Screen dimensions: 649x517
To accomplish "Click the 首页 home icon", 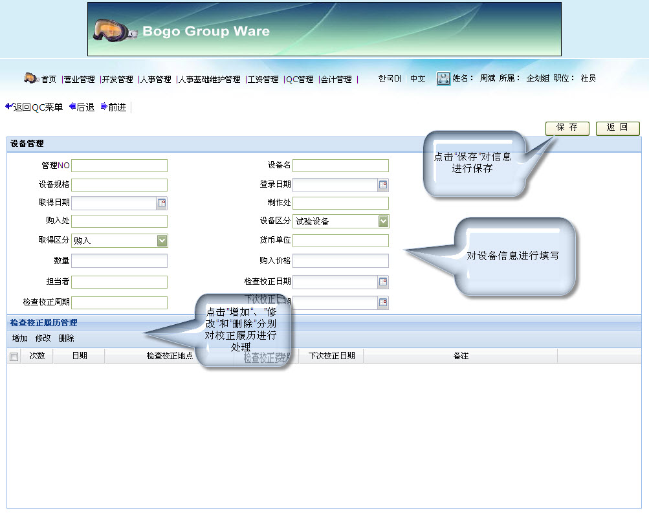I will [x=31, y=78].
